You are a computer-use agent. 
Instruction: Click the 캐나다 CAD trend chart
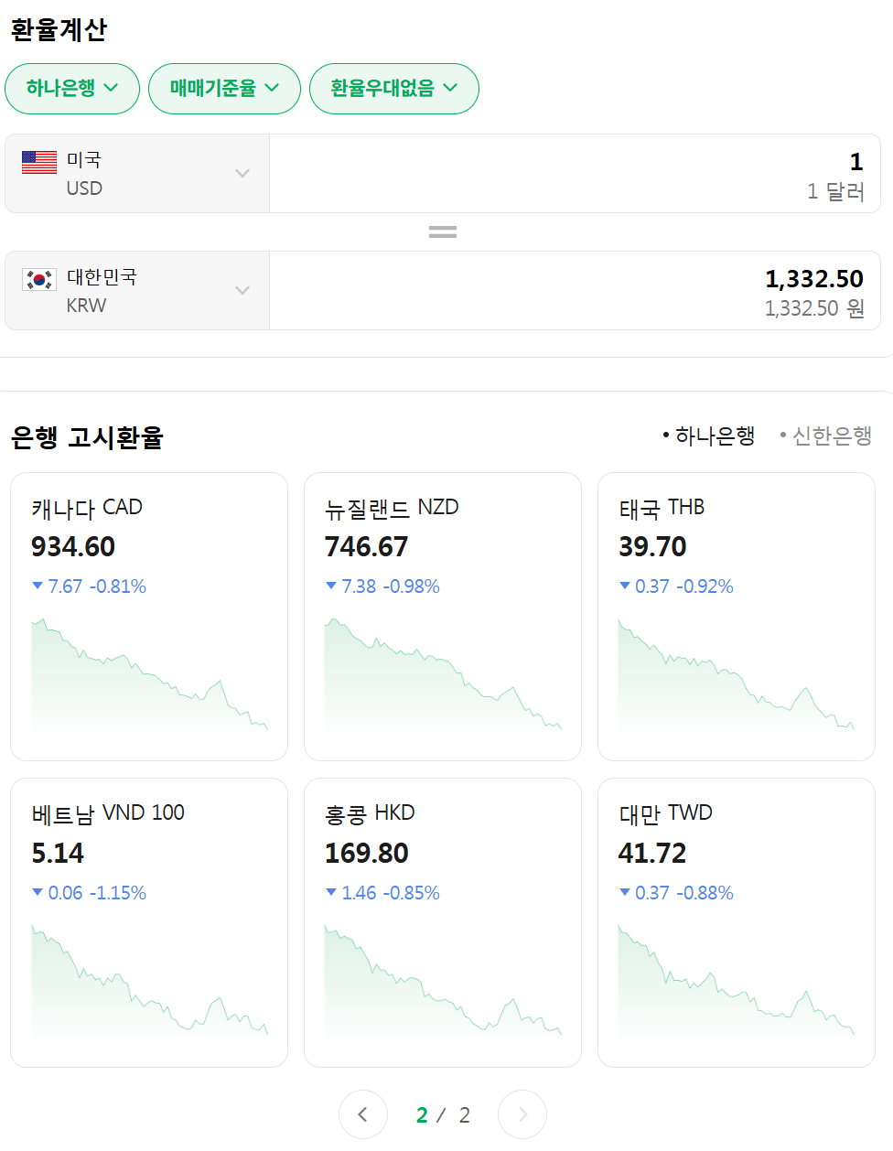[149, 677]
